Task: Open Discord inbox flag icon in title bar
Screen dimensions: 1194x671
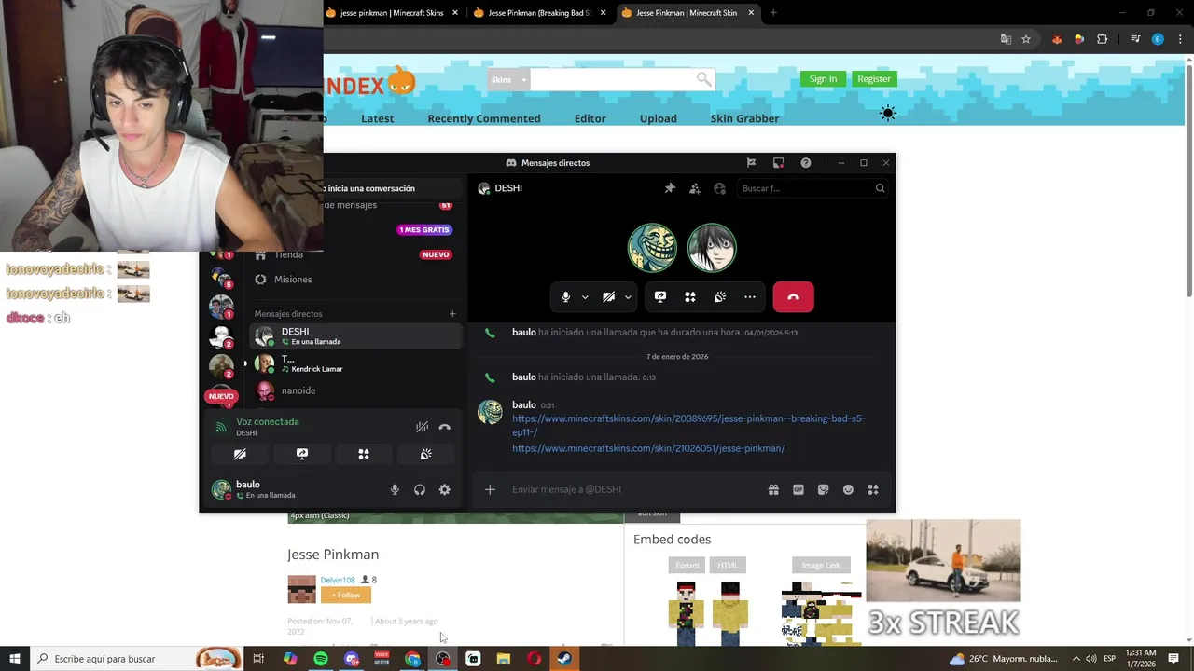Action: [x=751, y=163]
